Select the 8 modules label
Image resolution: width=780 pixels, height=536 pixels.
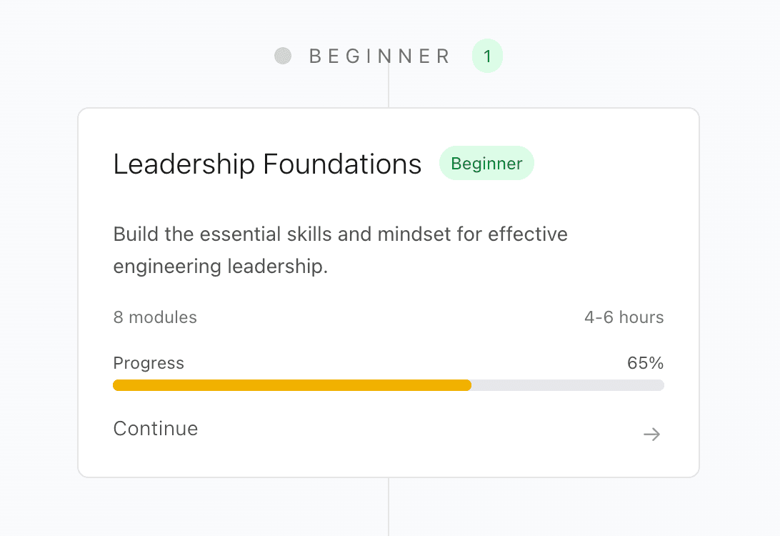pyautogui.click(x=155, y=317)
